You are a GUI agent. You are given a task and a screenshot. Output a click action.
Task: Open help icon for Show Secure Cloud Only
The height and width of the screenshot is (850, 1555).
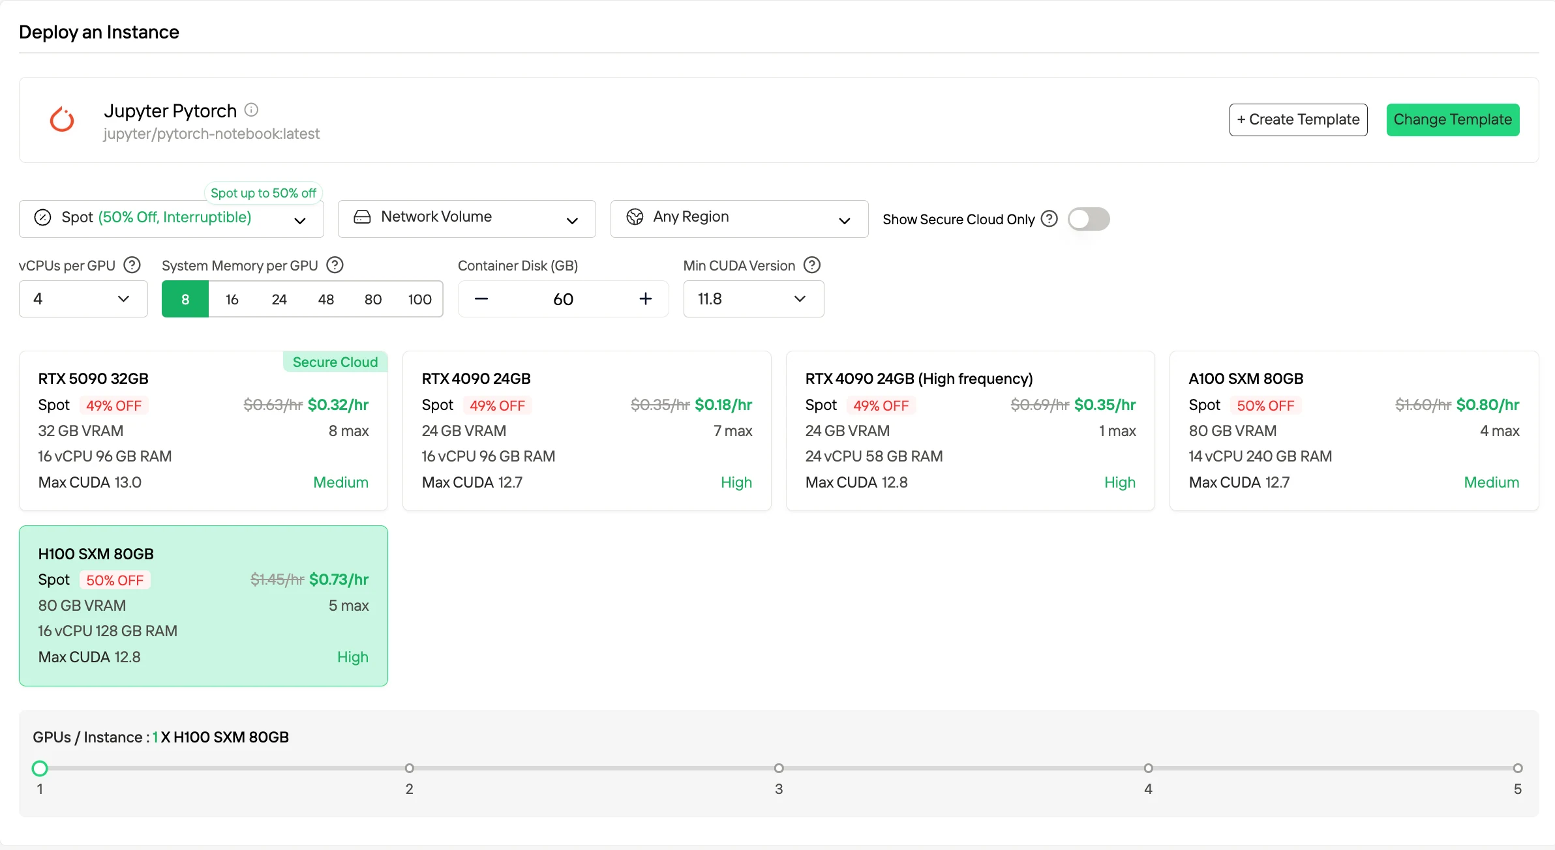1049,219
